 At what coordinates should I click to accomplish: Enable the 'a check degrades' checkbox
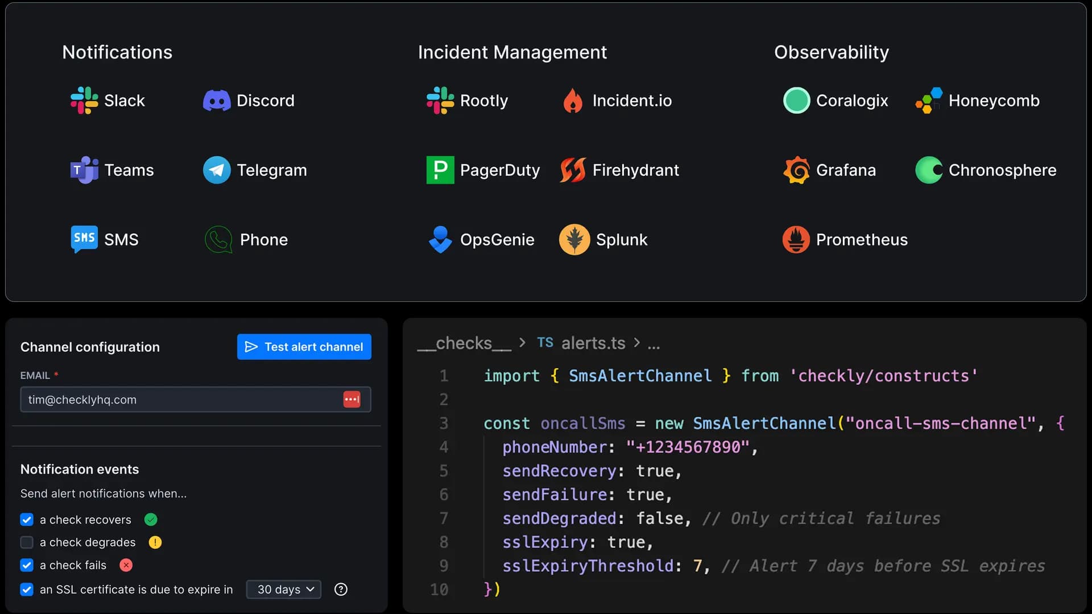pyautogui.click(x=27, y=542)
